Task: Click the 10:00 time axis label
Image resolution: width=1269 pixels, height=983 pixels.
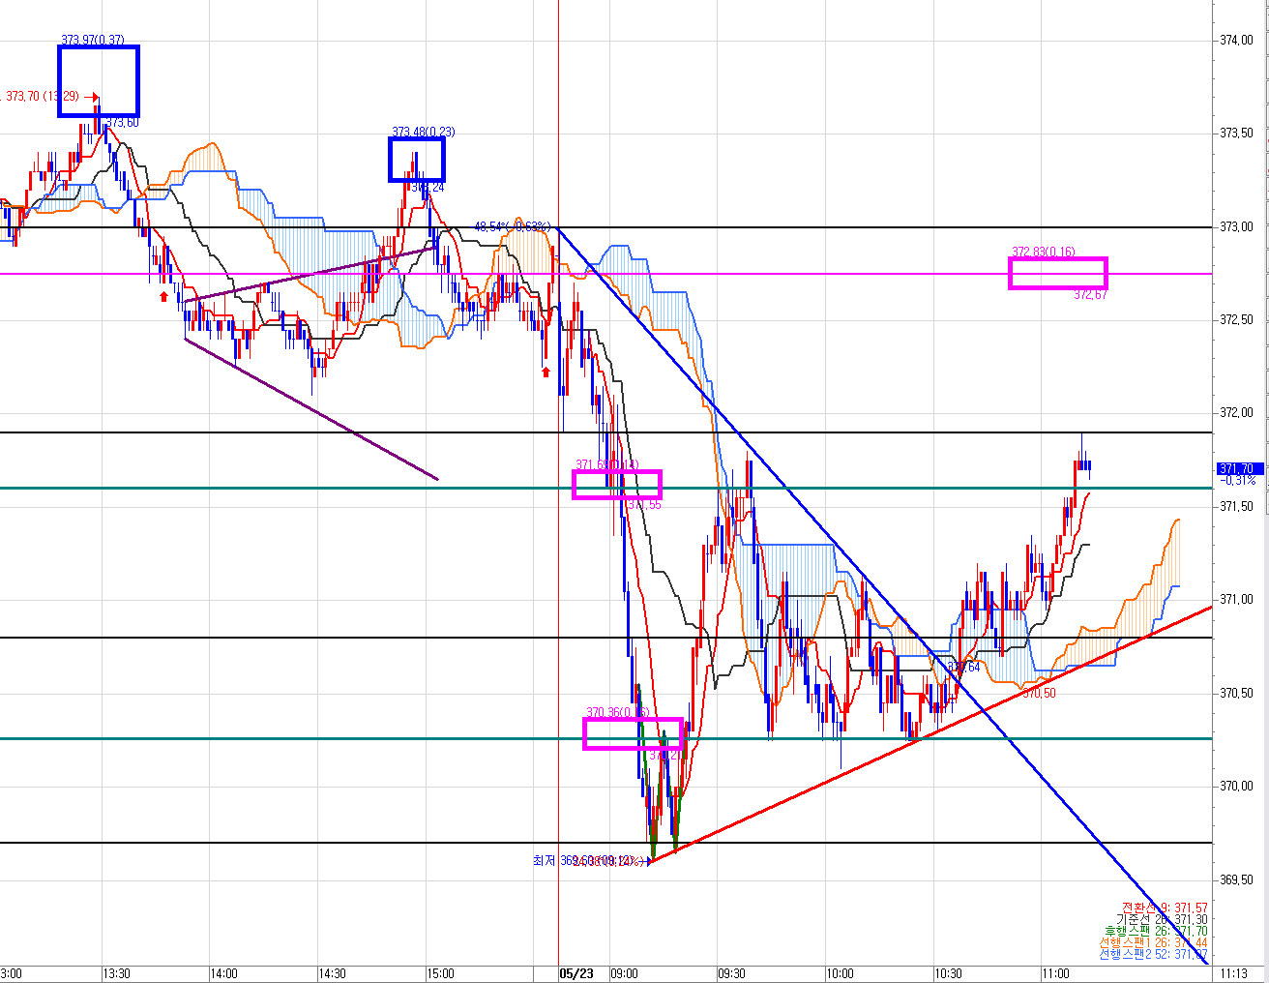Action: [840, 973]
